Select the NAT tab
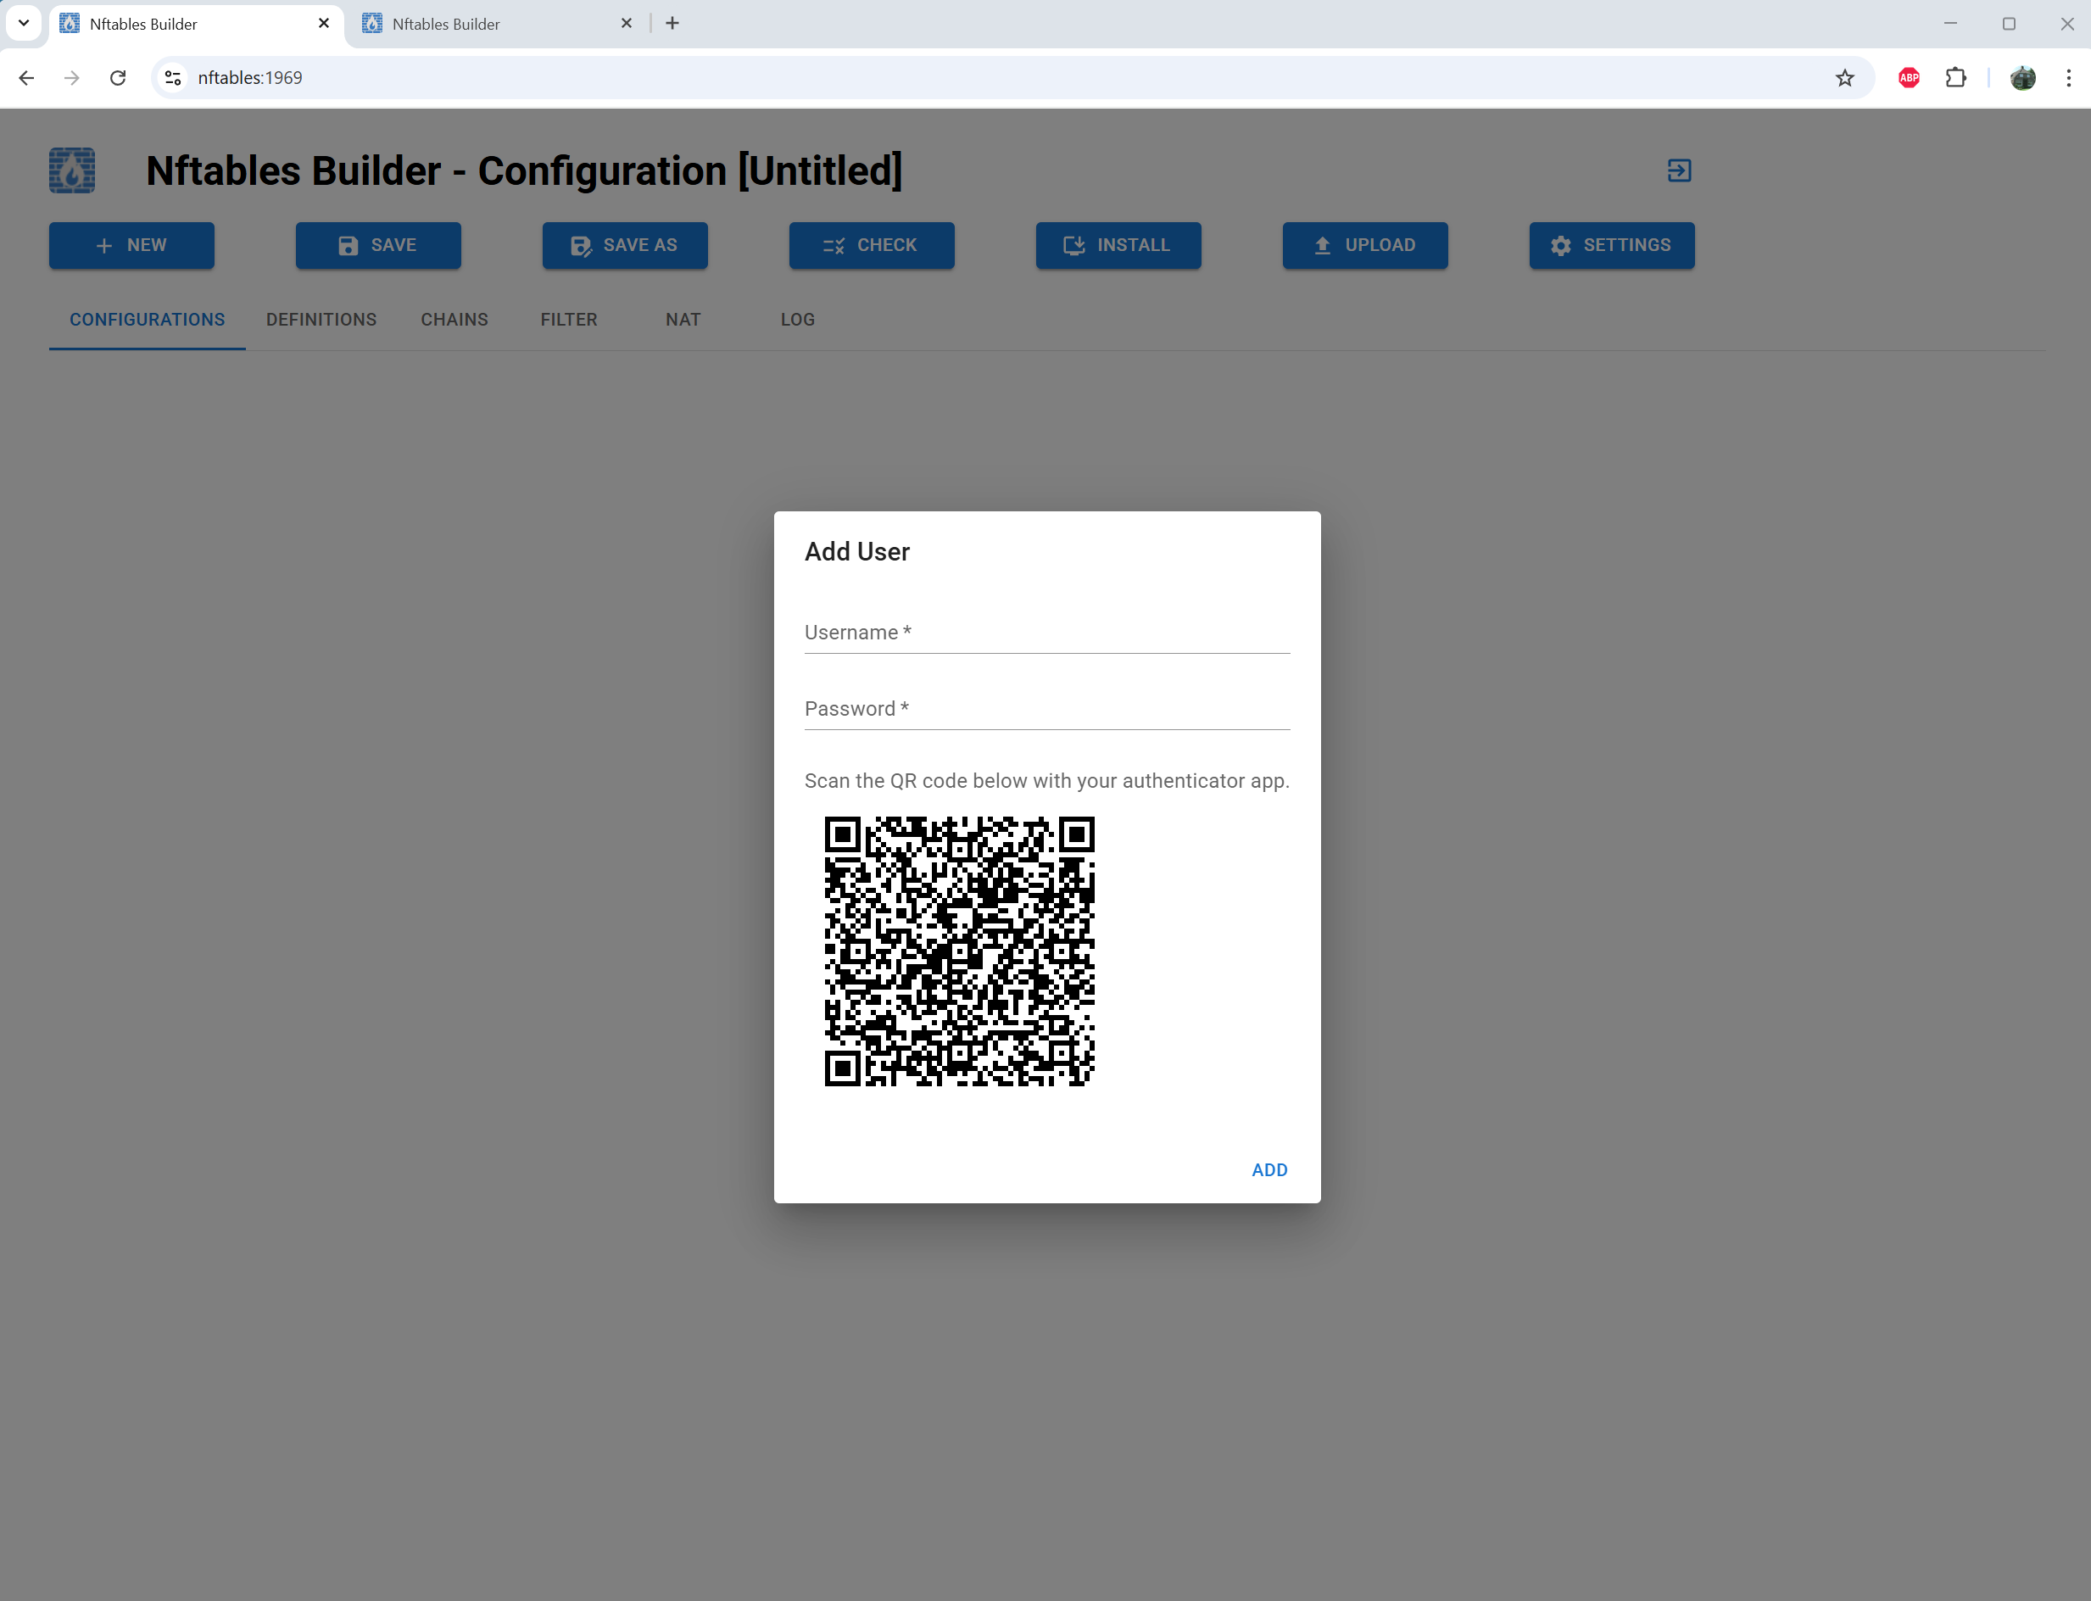 [x=683, y=319]
